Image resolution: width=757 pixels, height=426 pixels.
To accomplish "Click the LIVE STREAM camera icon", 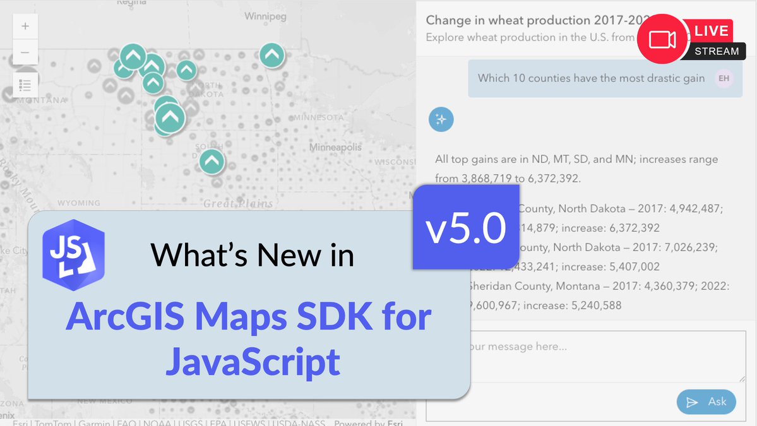I will 662,39.
